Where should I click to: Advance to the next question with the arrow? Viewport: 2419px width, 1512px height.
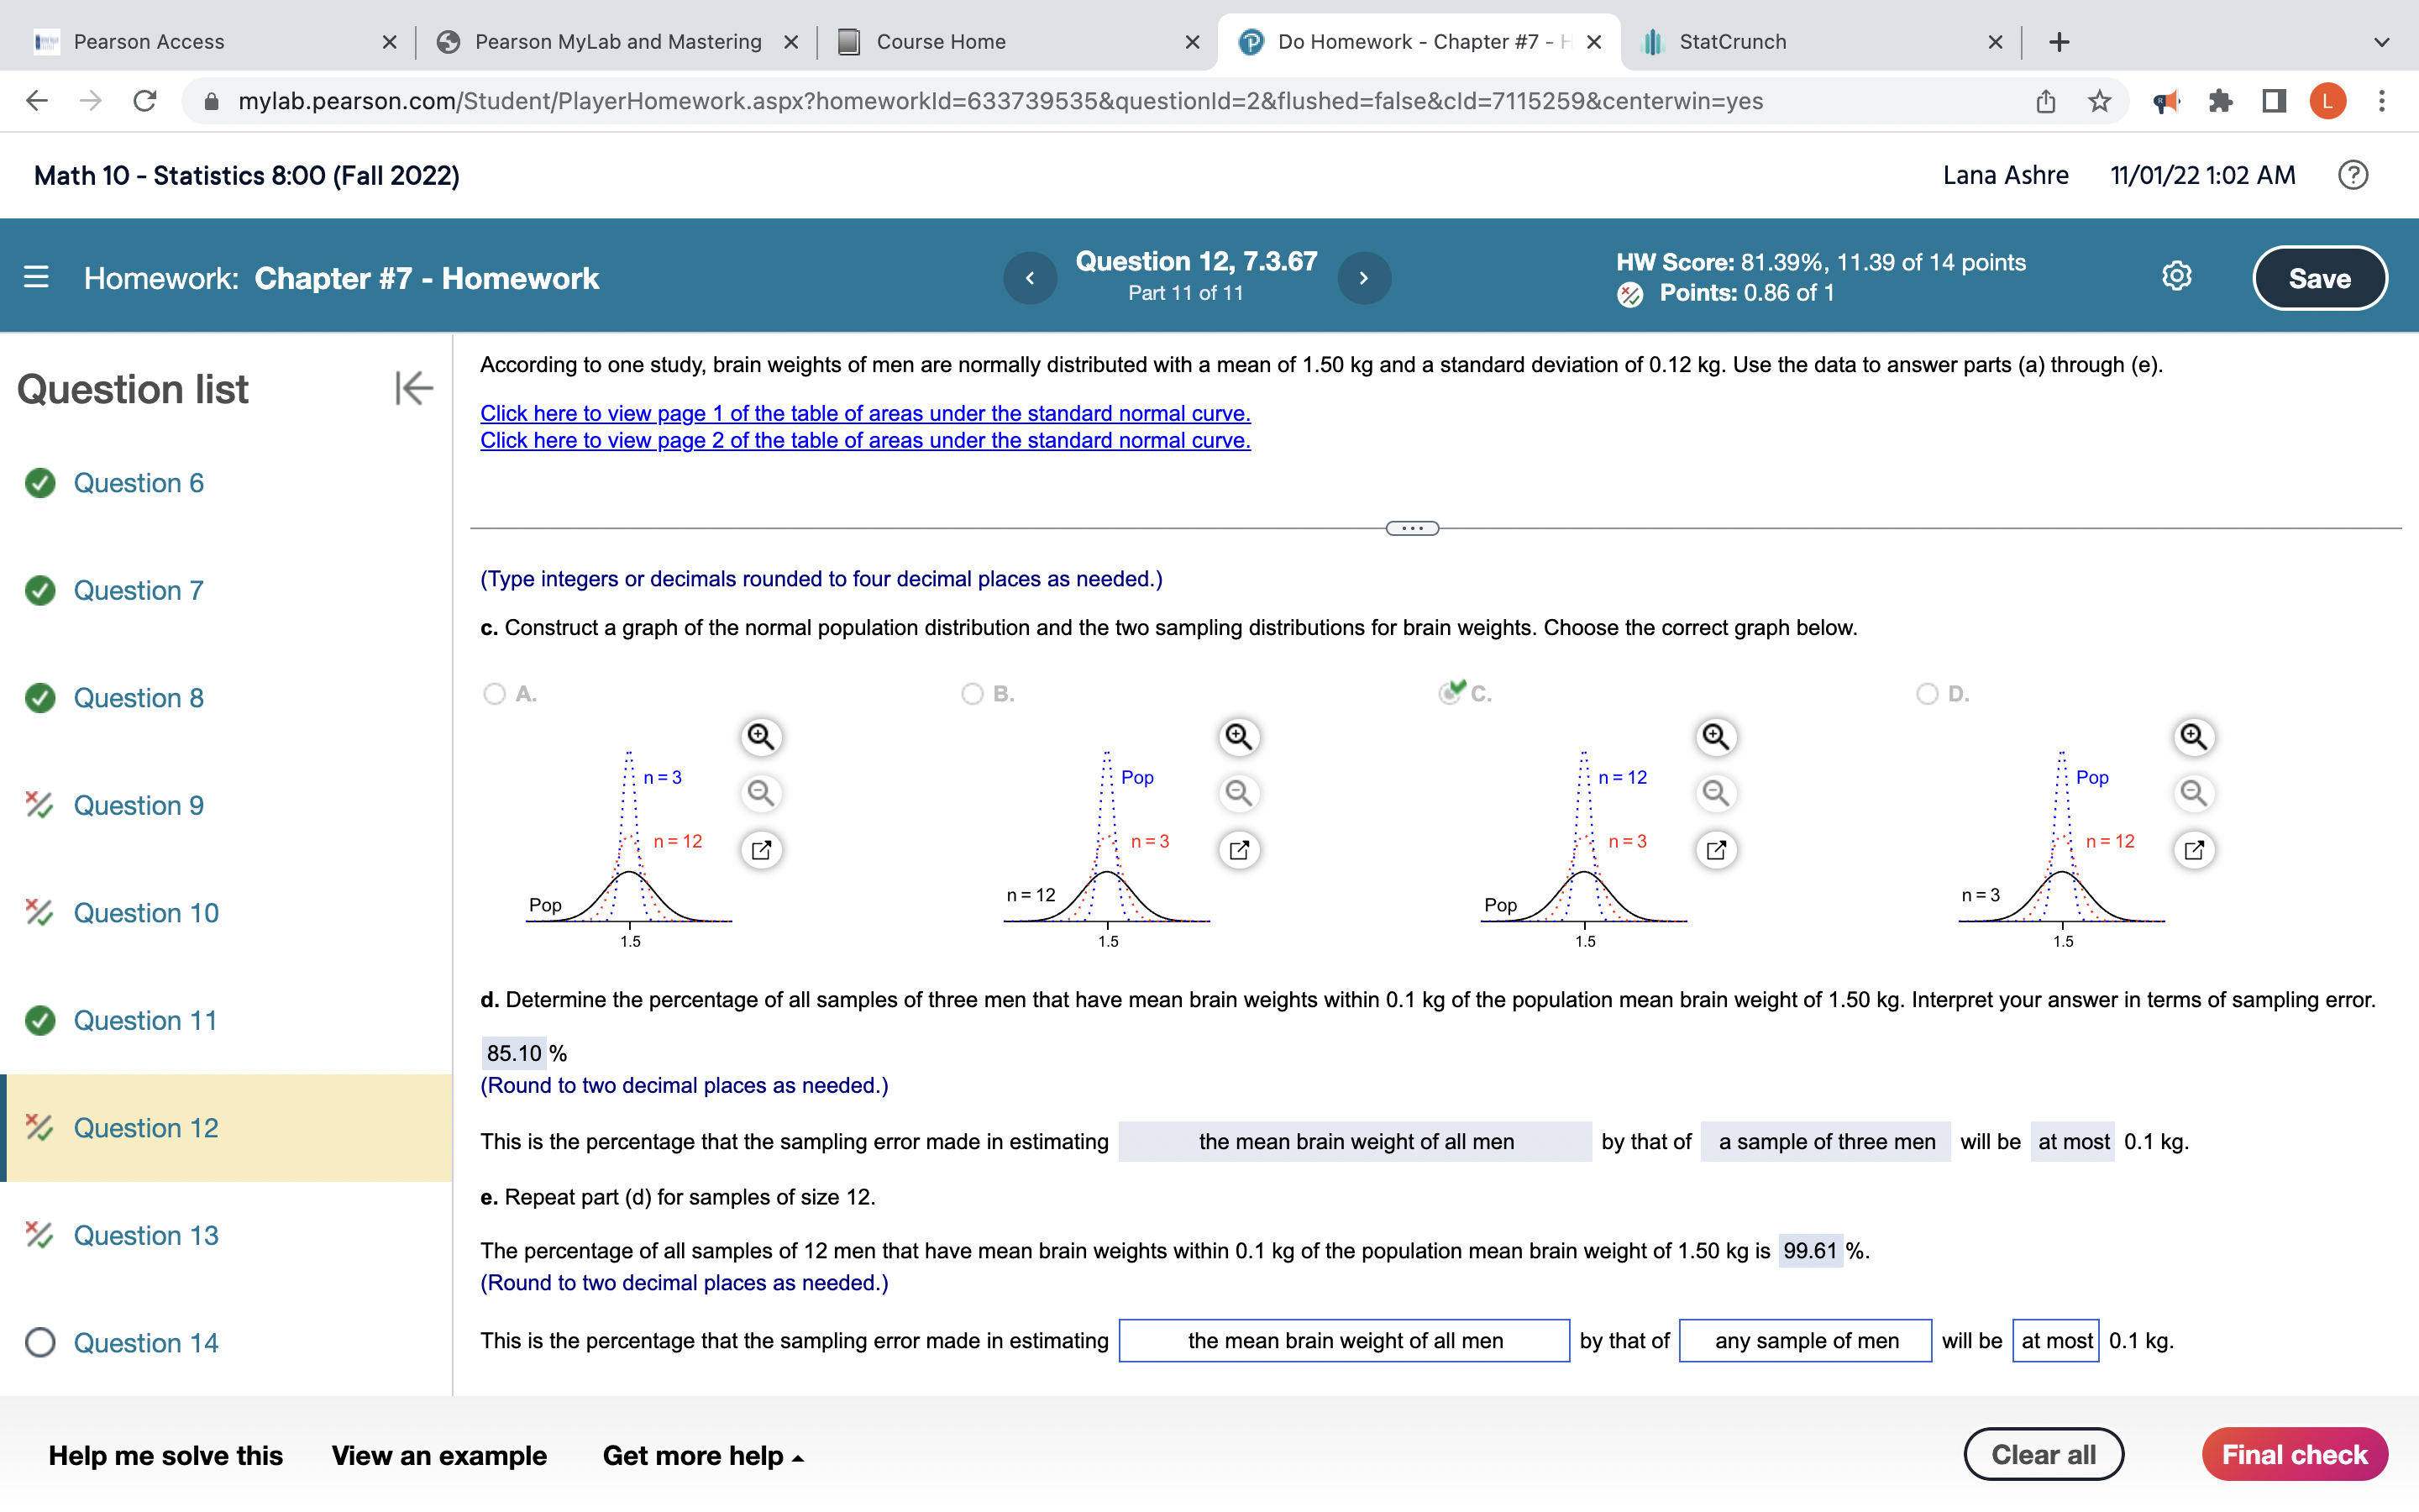[1366, 277]
